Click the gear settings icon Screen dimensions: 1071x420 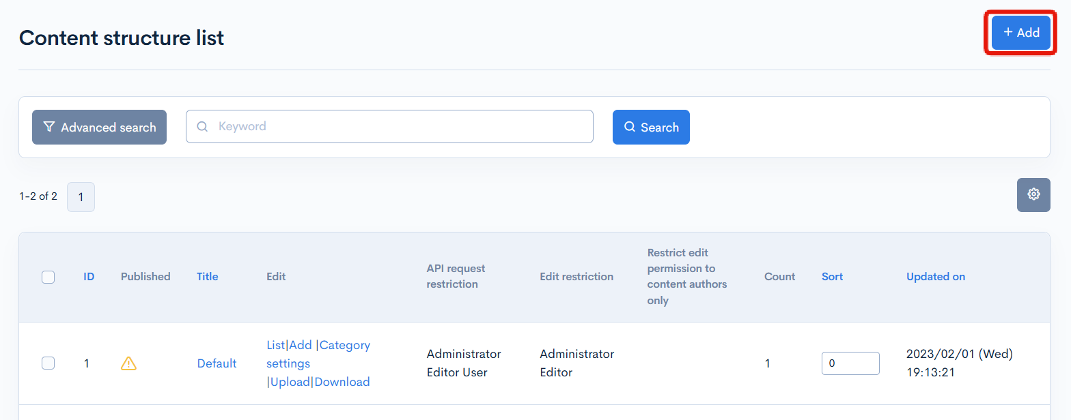(x=1033, y=194)
